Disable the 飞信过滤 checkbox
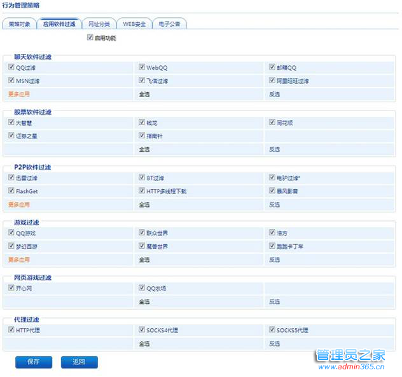Viewport: 402px width, 377px height. click(142, 81)
